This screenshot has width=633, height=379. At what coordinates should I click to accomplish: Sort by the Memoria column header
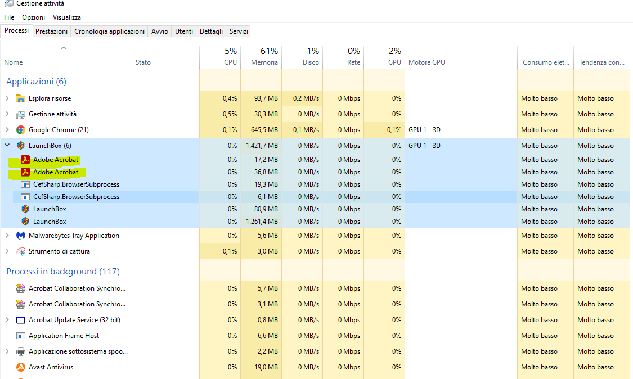tap(261, 57)
